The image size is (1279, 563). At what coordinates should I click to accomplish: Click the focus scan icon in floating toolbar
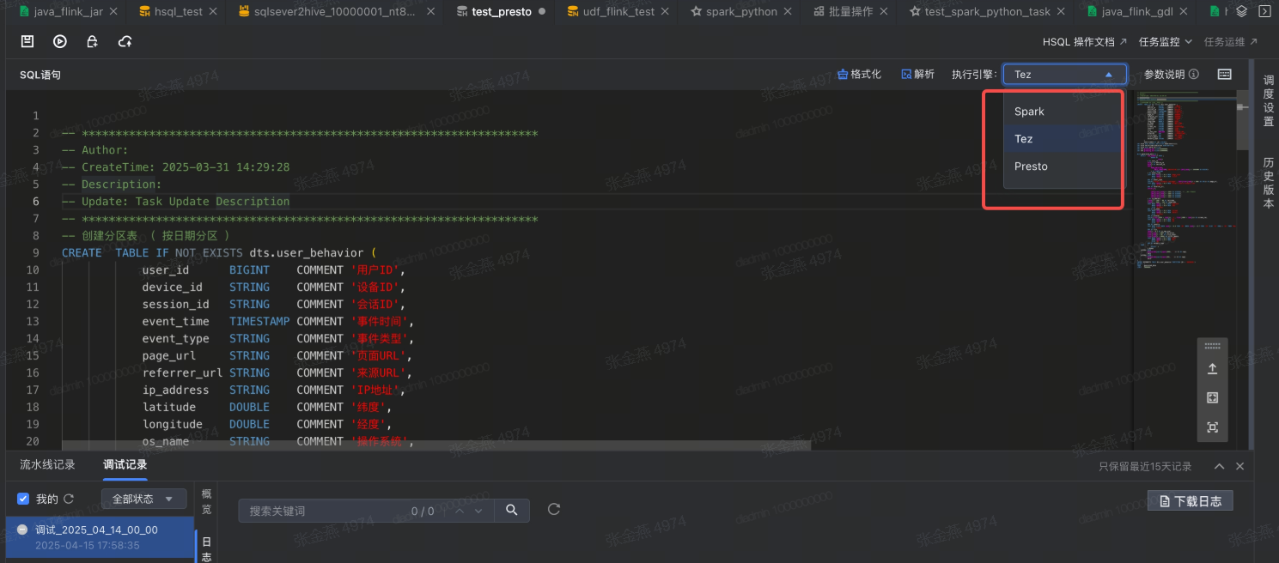click(1213, 427)
